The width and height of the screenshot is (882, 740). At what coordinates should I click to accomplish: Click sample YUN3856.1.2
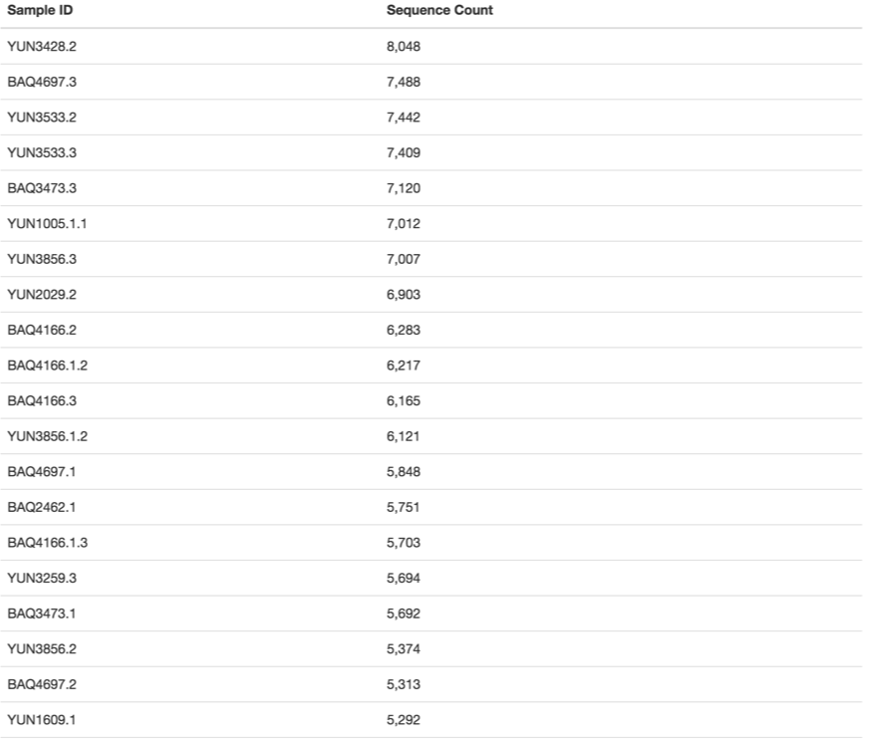[47, 436]
